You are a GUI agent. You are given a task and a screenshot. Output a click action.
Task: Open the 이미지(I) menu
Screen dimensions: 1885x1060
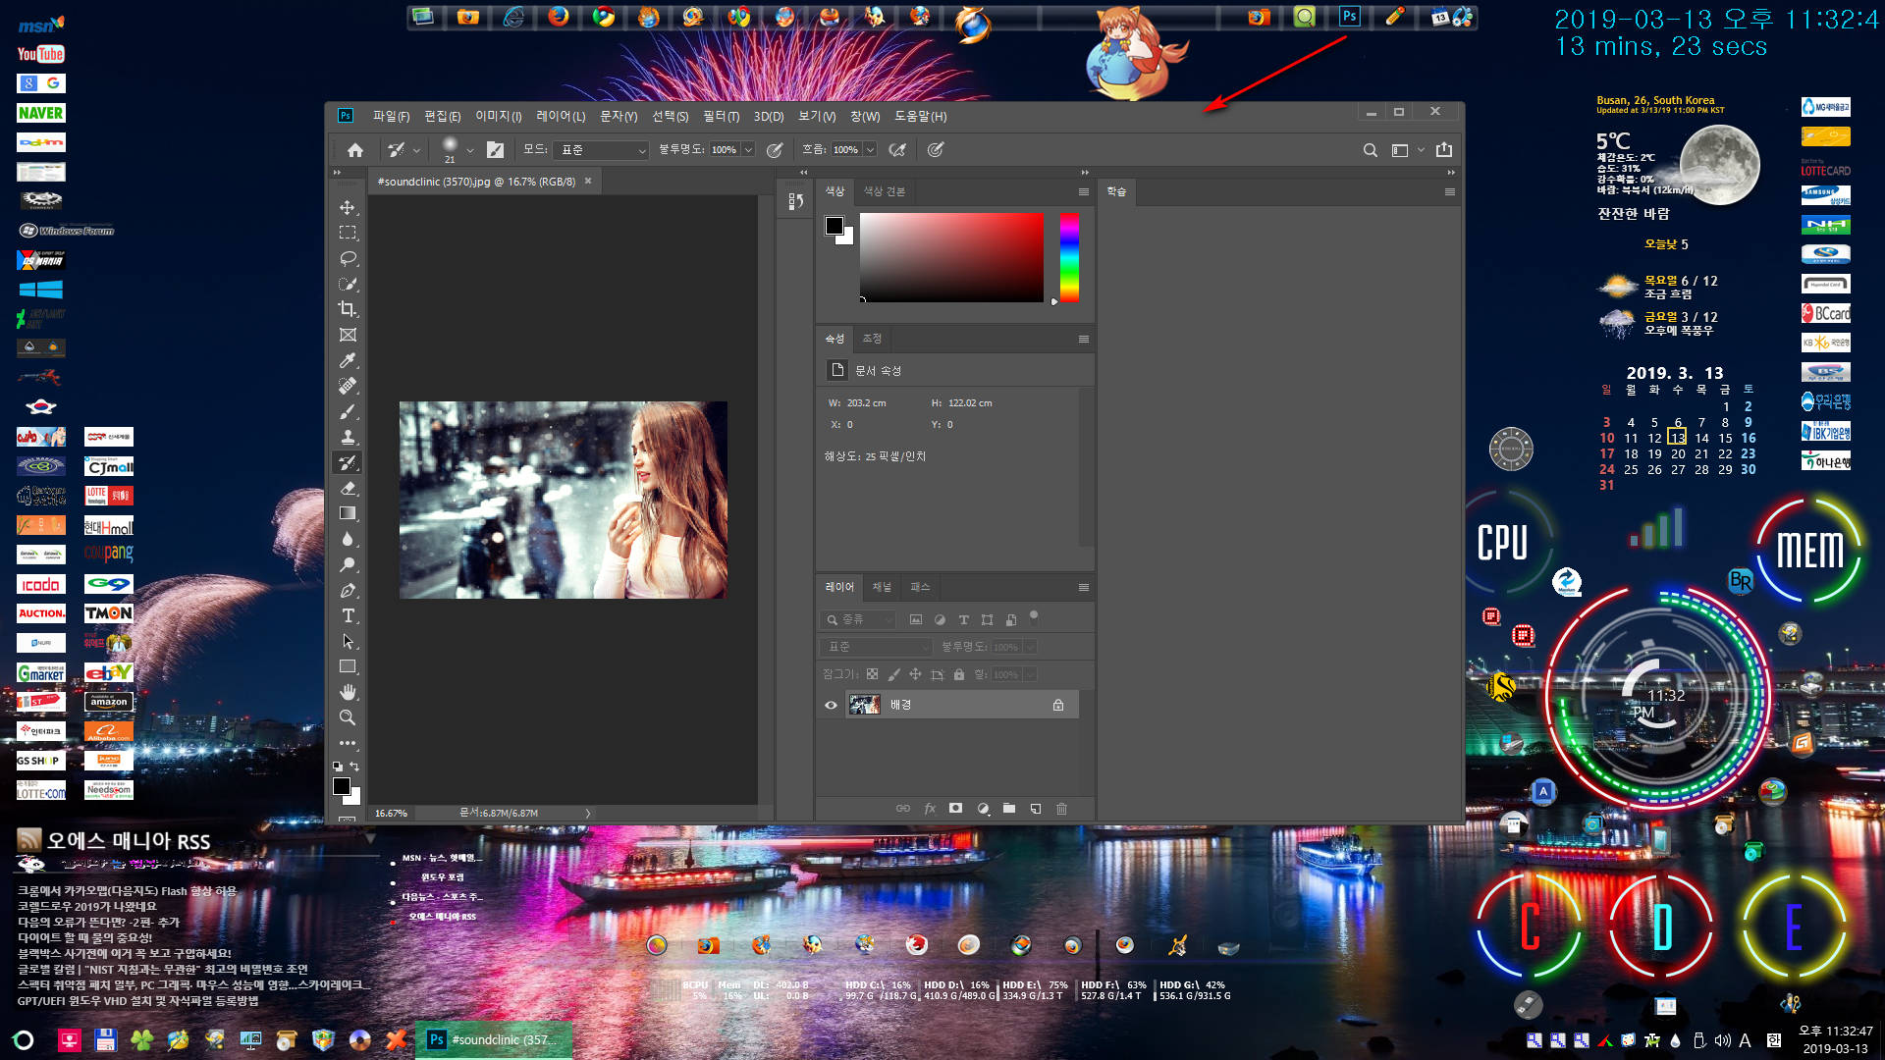[x=499, y=116]
